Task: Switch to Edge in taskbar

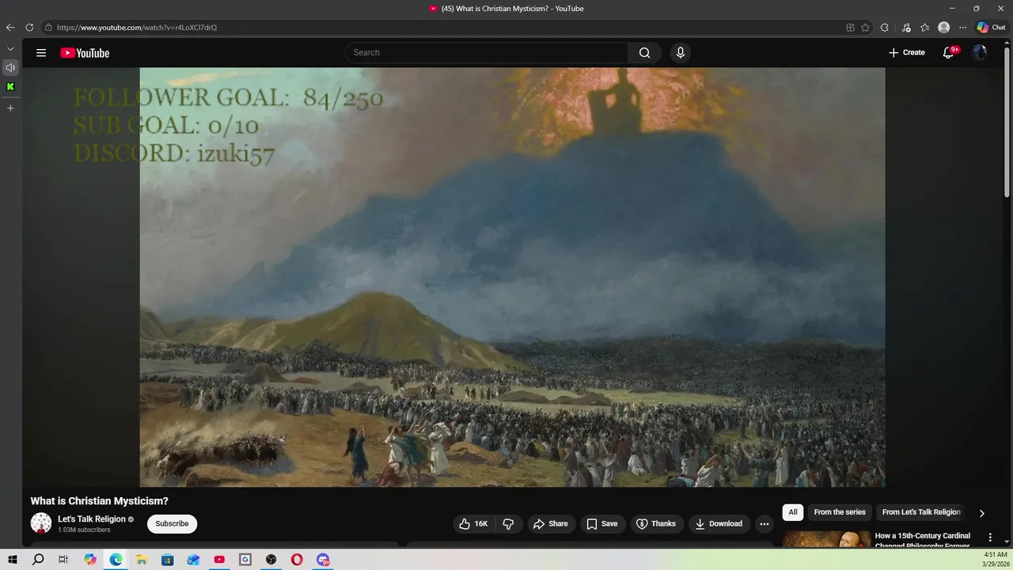Action: (x=116, y=560)
